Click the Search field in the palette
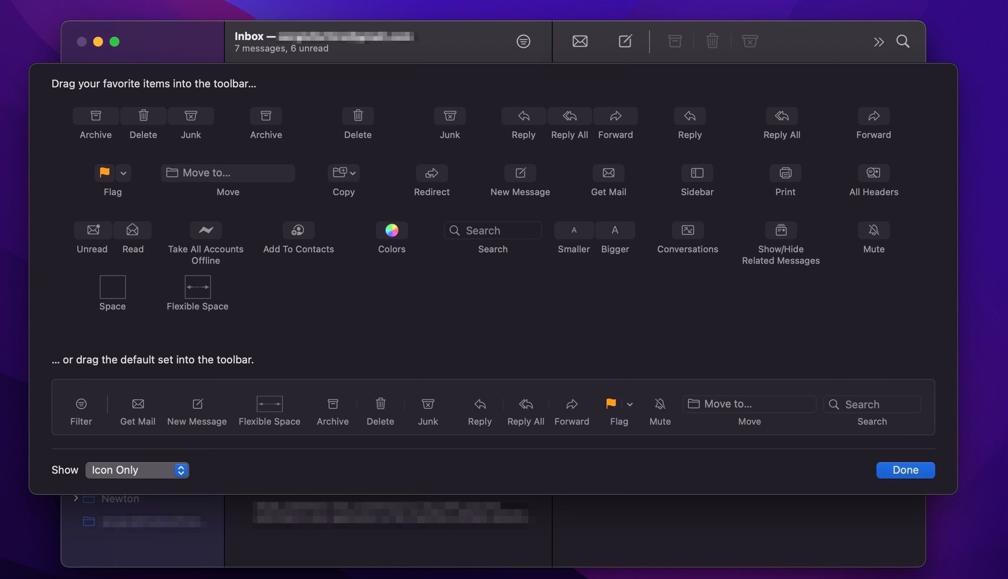Viewport: 1008px width, 579px height. [492, 230]
